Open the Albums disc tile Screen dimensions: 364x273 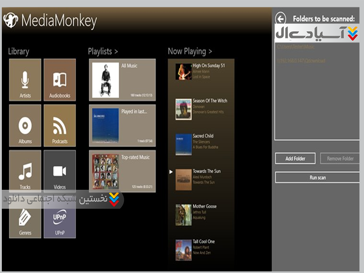25,126
